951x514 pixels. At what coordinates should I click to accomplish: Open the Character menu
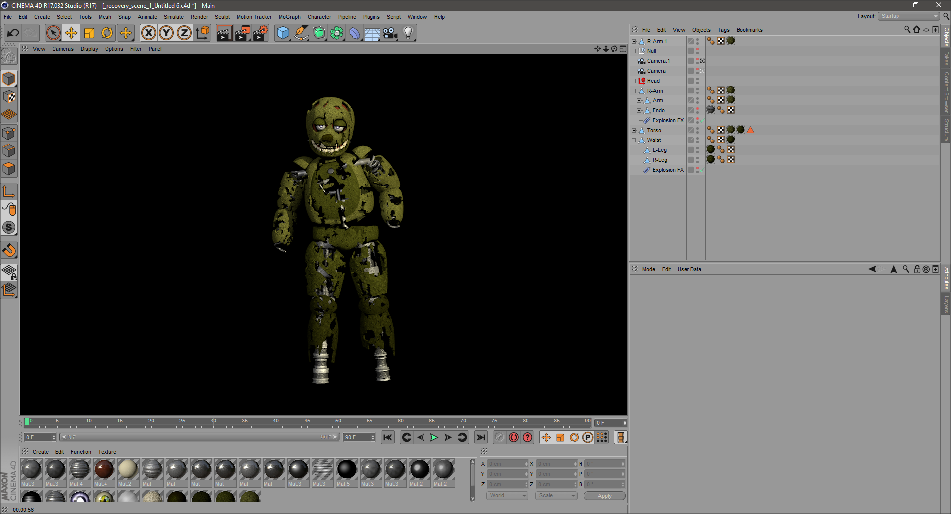pyautogui.click(x=319, y=17)
